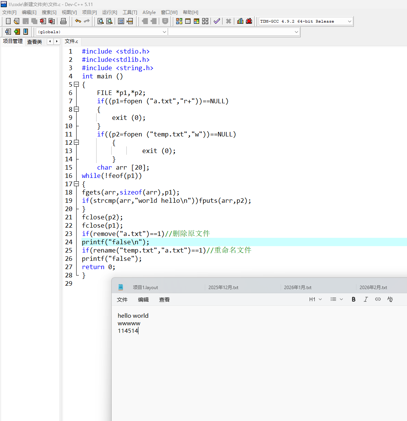The width and height of the screenshot is (407, 421).
Task: Print the file using printer icon
Action: 63,21
